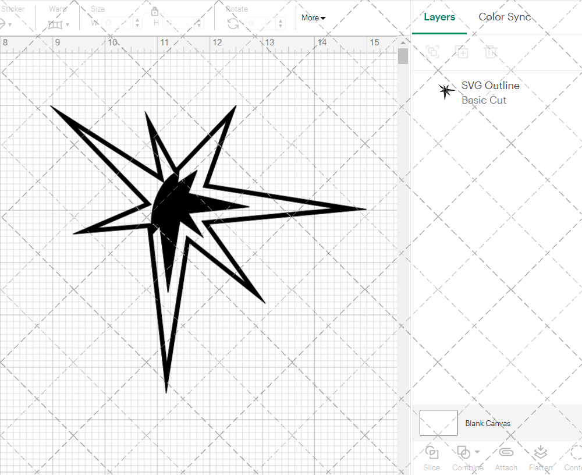The image size is (582, 475).
Task: Click the Contour tool icon
Action: pos(575,453)
